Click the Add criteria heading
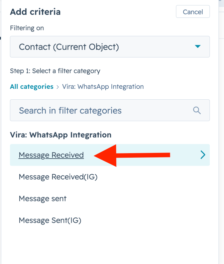The width and height of the screenshot is (224, 264). point(35,12)
